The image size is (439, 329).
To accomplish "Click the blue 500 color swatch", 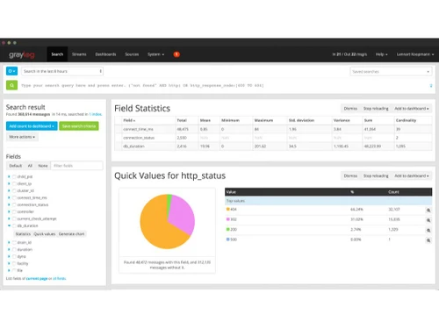I will pos(228,240).
